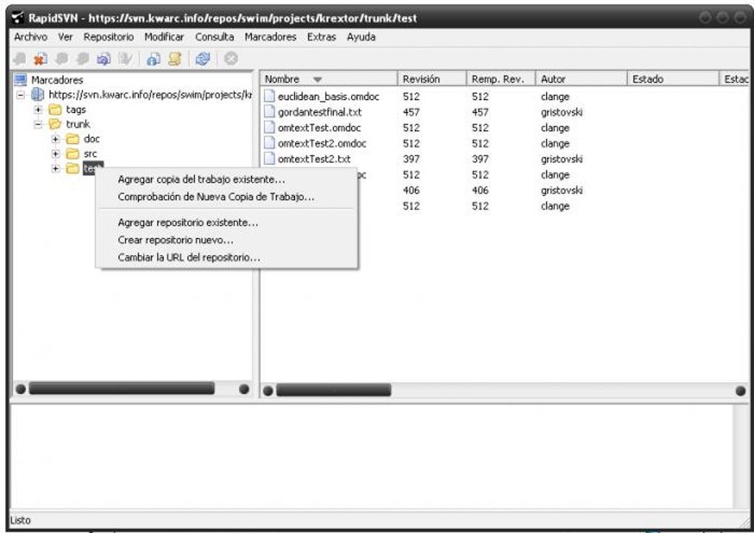The image size is (754, 533).
Task: Collapse the trunk folder
Action: pos(38,124)
